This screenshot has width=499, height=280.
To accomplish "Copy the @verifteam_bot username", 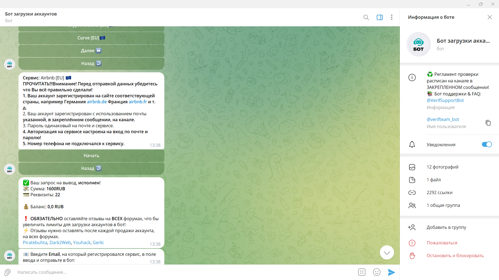I will (488, 123).
